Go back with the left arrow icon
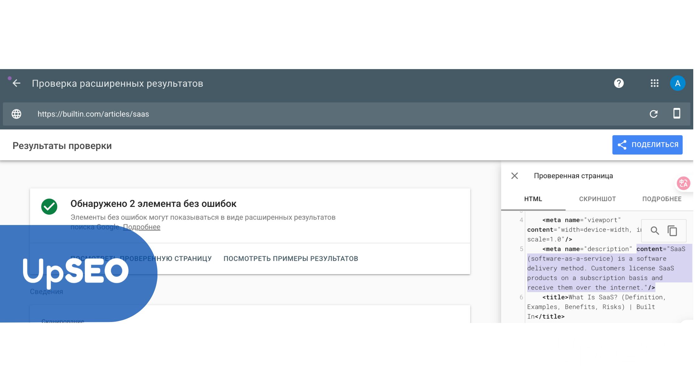 pos(16,83)
